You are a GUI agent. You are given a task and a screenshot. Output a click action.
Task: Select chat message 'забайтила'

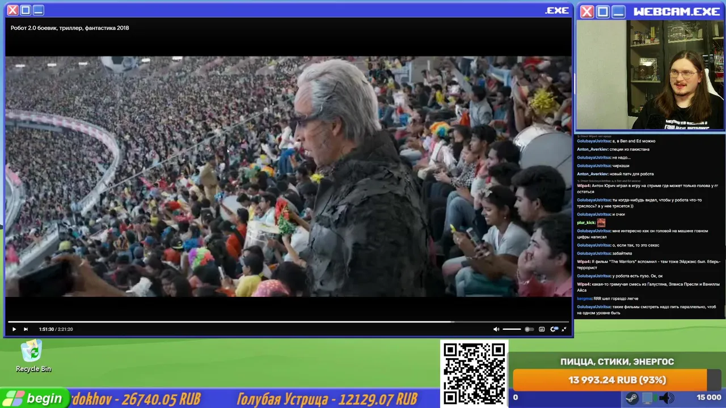tap(622, 254)
